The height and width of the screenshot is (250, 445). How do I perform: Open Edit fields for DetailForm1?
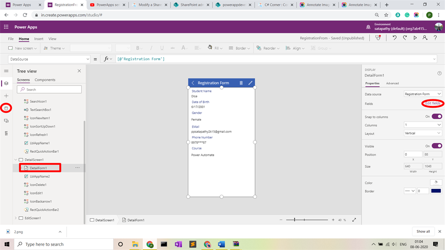432,103
